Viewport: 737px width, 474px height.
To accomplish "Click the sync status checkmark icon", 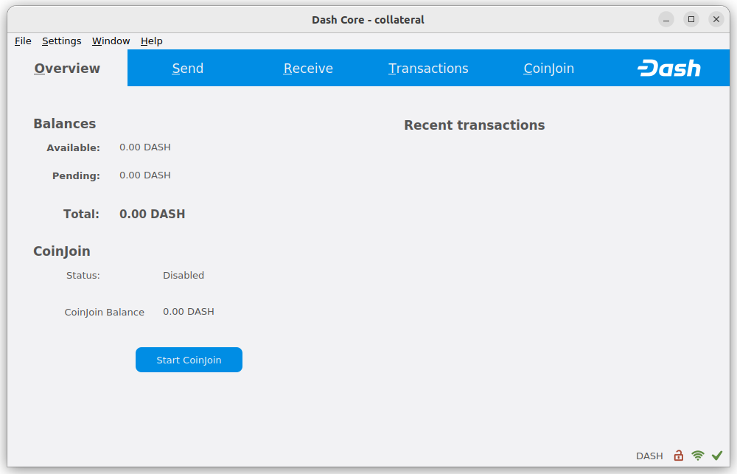I will [717, 456].
